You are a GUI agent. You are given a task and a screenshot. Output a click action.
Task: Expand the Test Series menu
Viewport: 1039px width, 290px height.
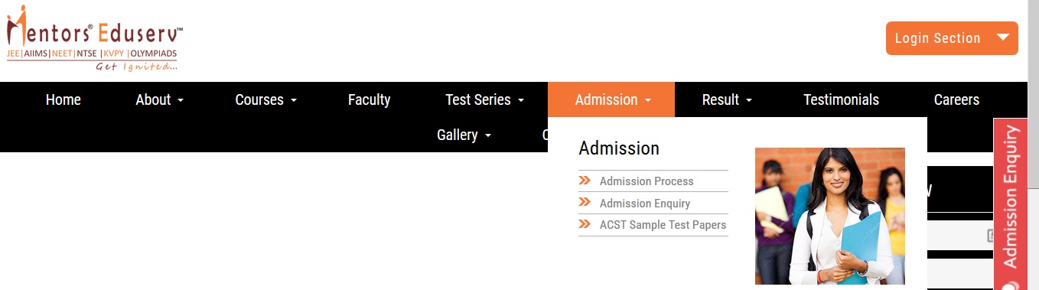[x=484, y=99]
